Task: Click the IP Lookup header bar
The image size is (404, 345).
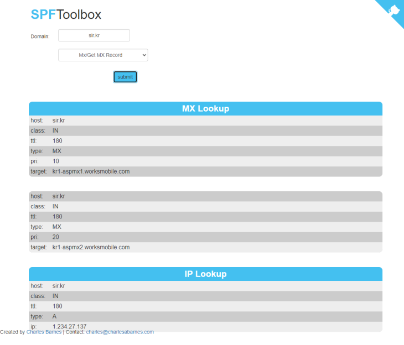Action: pyautogui.click(x=205, y=274)
